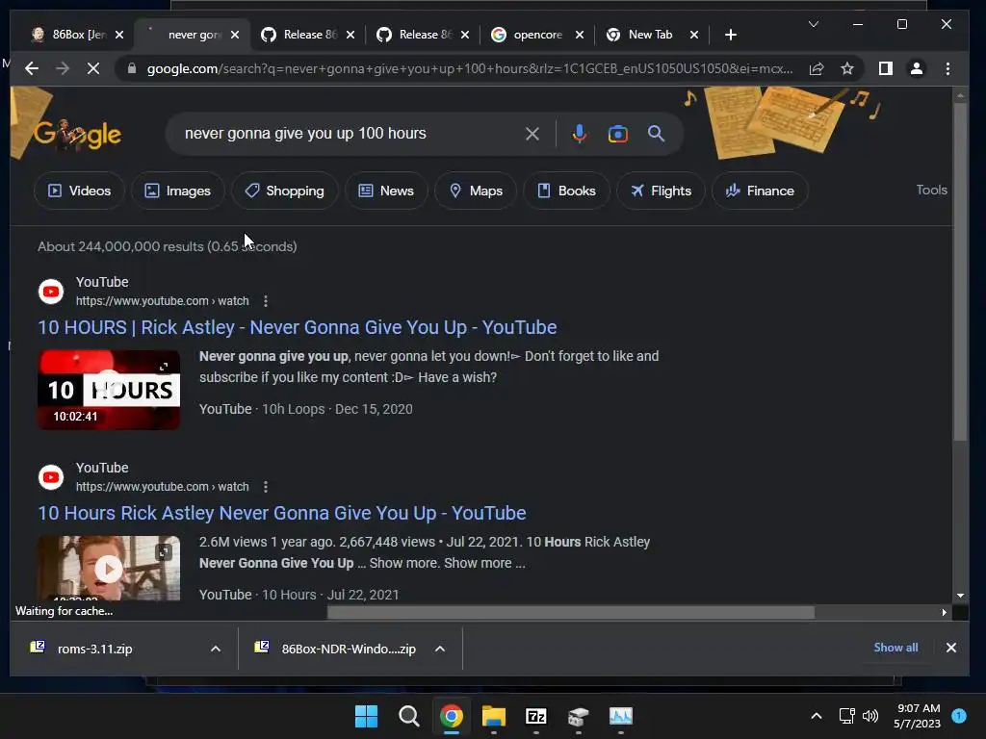Share this page from address bar
986x739 pixels.
click(817, 68)
